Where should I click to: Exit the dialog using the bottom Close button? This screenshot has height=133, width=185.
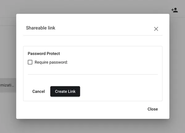tap(153, 109)
